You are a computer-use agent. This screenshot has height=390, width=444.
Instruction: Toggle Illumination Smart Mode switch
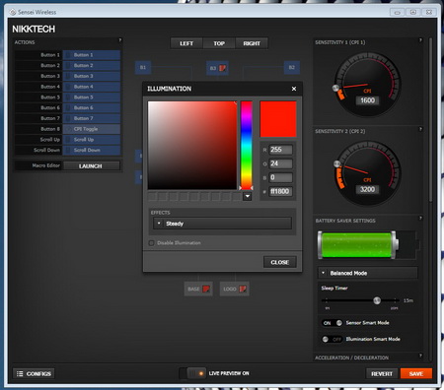[x=332, y=339]
